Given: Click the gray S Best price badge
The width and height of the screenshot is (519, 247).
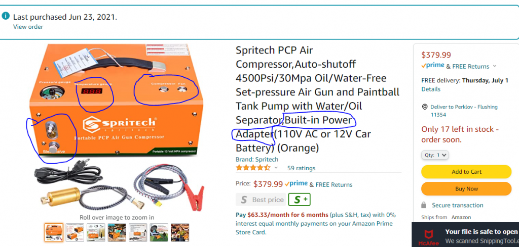Looking at the screenshot, I should (x=261, y=200).
